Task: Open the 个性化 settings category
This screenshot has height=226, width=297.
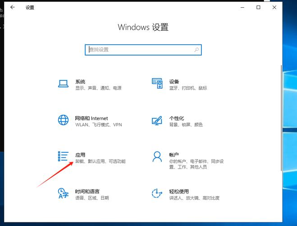Action: pyautogui.click(x=177, y=118)
